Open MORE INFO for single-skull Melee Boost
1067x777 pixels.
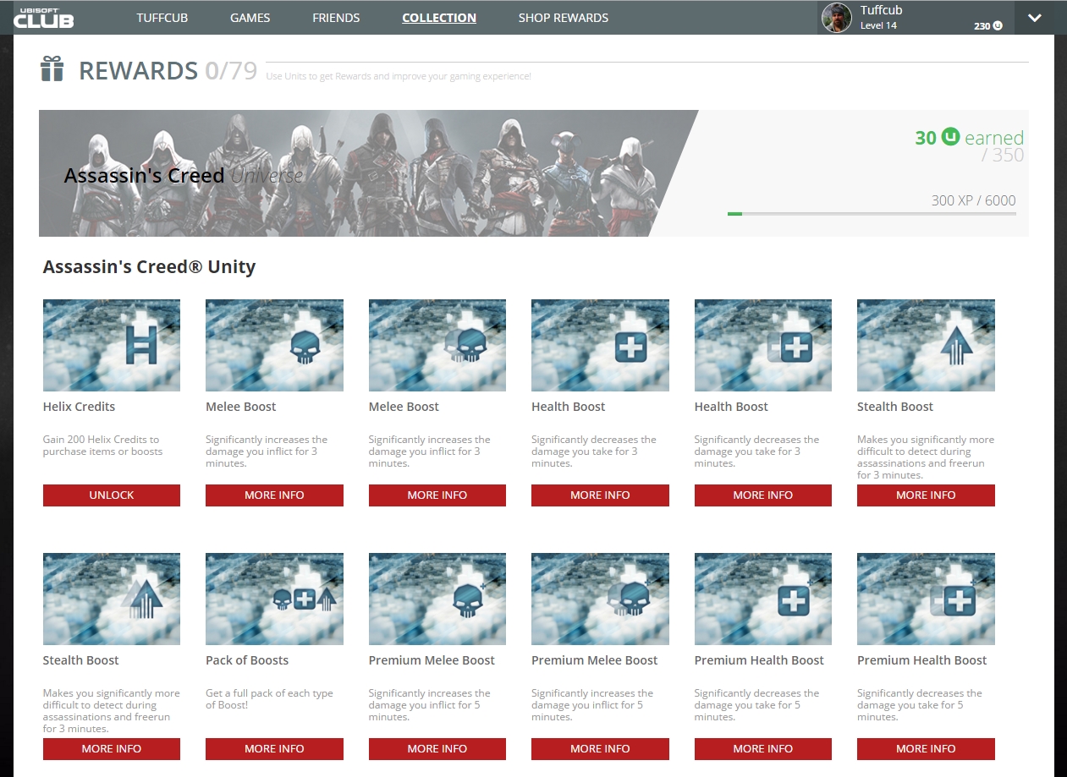274,495
